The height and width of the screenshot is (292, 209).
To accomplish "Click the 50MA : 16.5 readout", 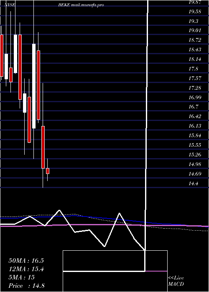I will tap(26, 261).
